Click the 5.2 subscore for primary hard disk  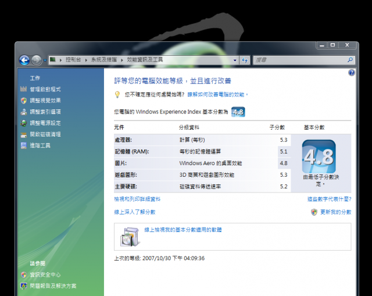(284, 187)
